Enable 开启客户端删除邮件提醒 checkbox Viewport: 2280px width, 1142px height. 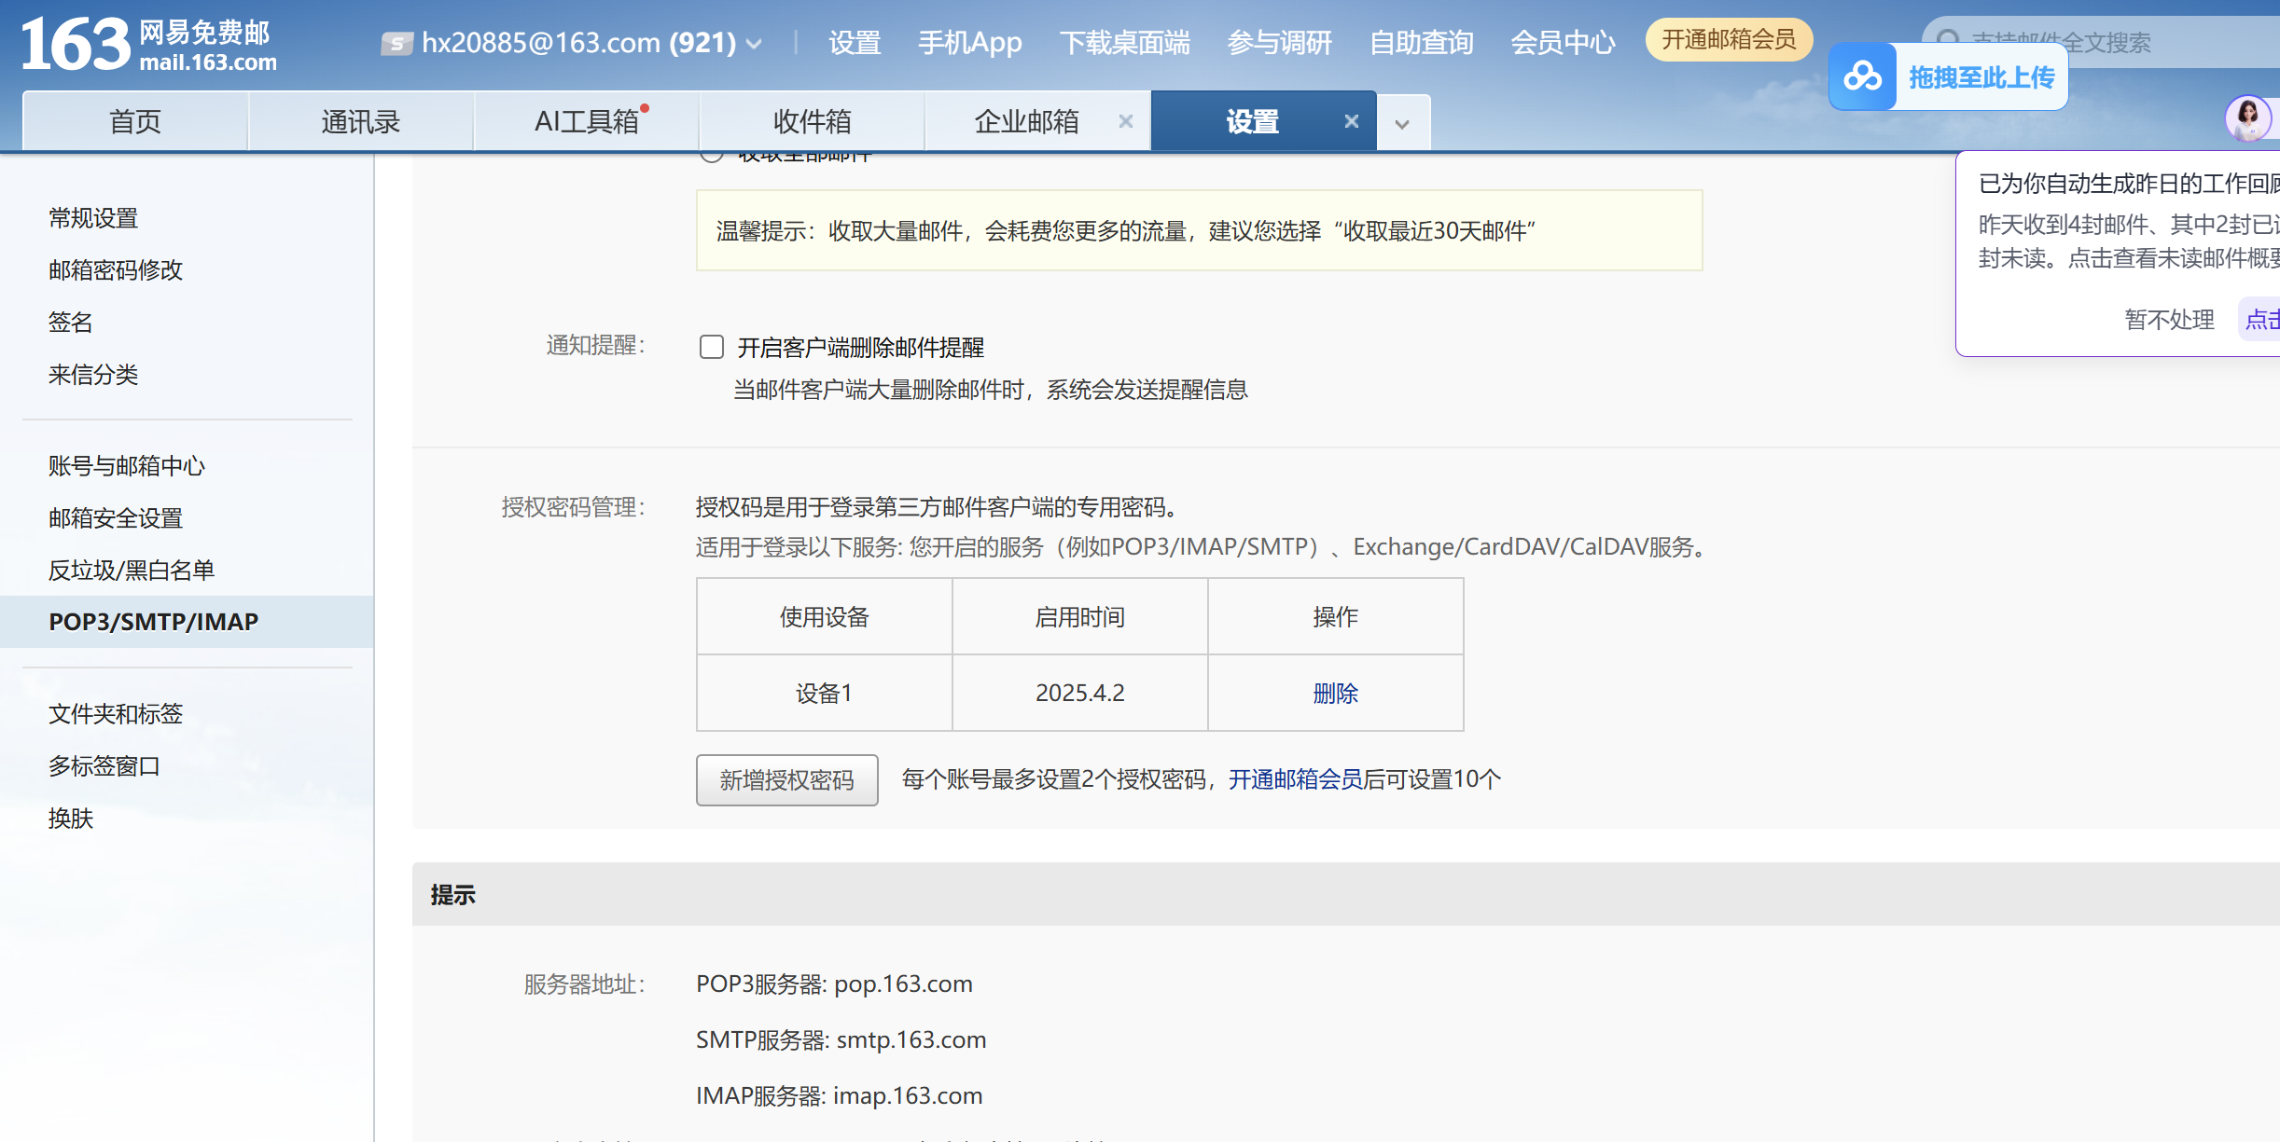tap(712, 347)
